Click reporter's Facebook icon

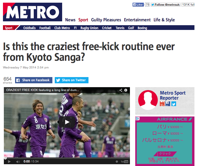[x=168, y=104]
